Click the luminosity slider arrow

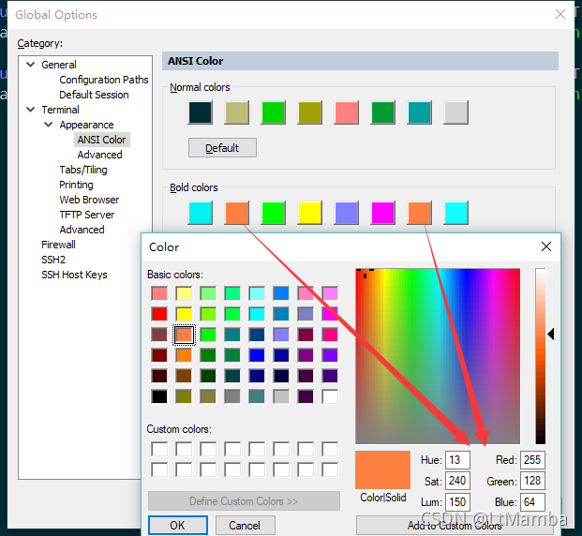click(551, 335)
